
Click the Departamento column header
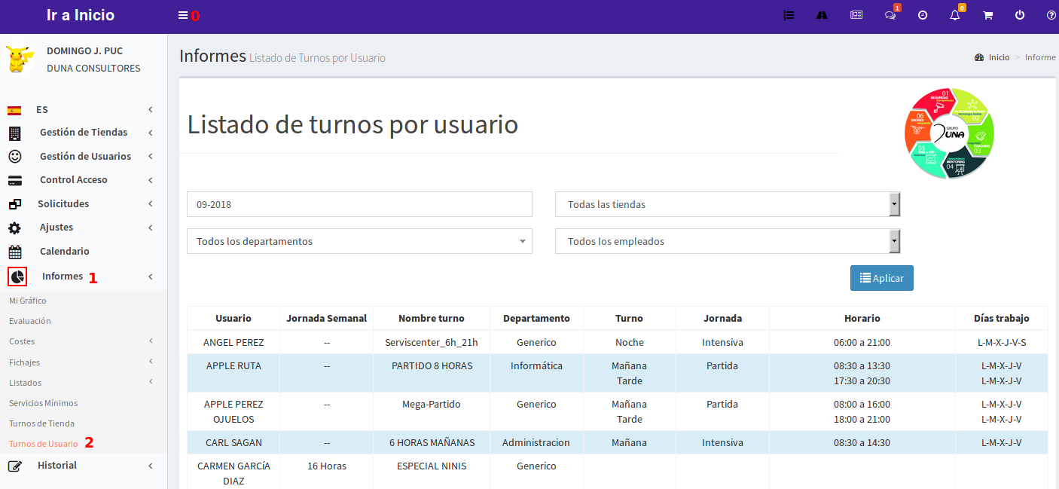tap(536, 318)
